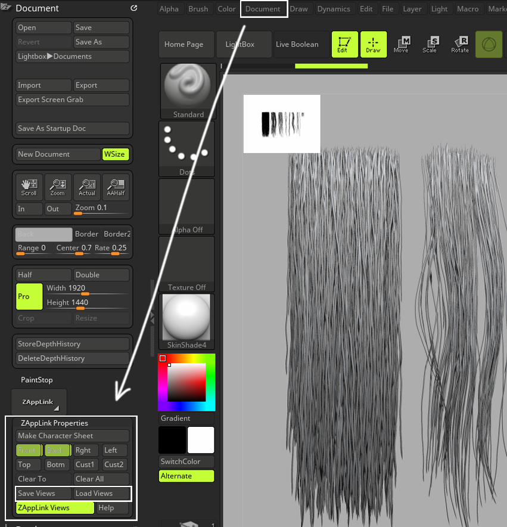This screenshot has height=527, width=507.
Task: Enable the ZAppLink Views toggle
Action: (x=55, y=508)
